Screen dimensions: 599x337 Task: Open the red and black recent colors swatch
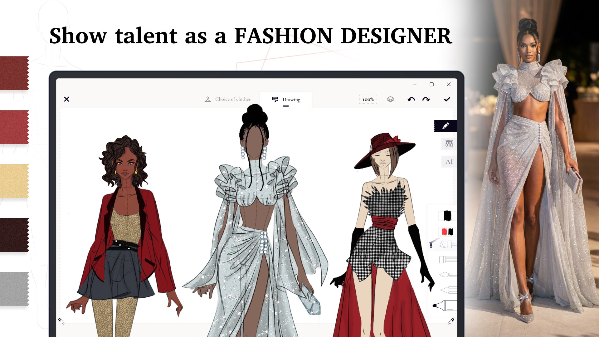pos(447,232)
